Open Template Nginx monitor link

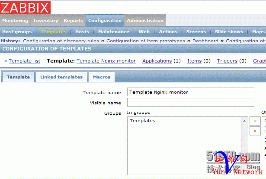106,61
